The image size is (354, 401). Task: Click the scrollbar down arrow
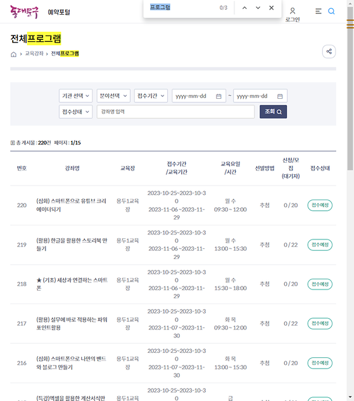350,398
